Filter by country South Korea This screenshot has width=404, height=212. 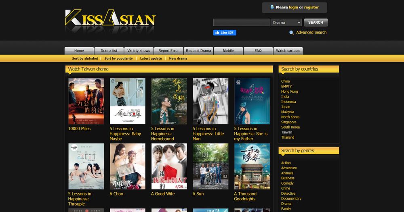point(290,127)
